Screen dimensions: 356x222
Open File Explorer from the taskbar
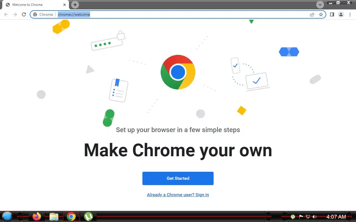tap(54, 216)
